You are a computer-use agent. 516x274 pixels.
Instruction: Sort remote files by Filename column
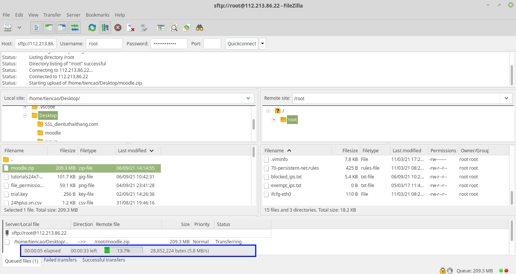[x=297, y=150]
